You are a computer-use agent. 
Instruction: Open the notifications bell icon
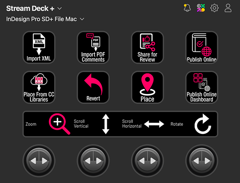tap(187, 8)
